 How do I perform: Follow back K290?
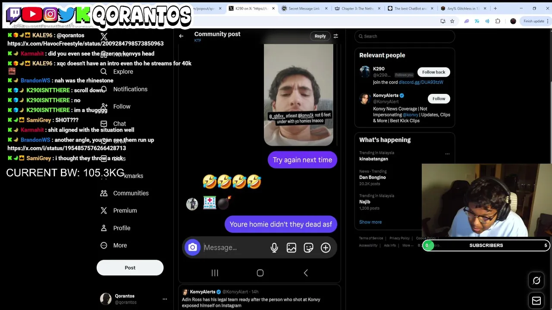(433, 72)
